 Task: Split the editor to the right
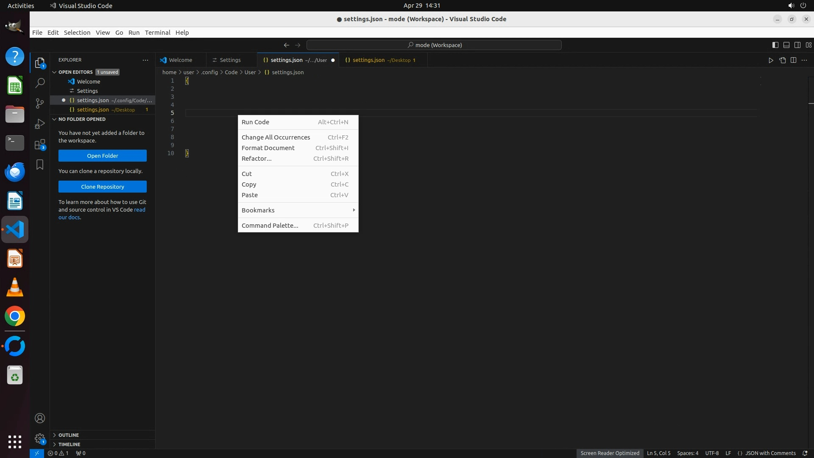coord(793,60)
